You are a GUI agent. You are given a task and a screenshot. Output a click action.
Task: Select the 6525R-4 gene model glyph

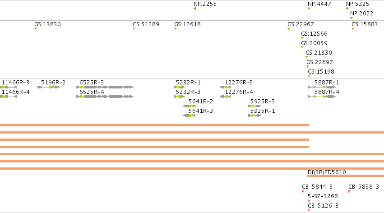click(105, 97)
